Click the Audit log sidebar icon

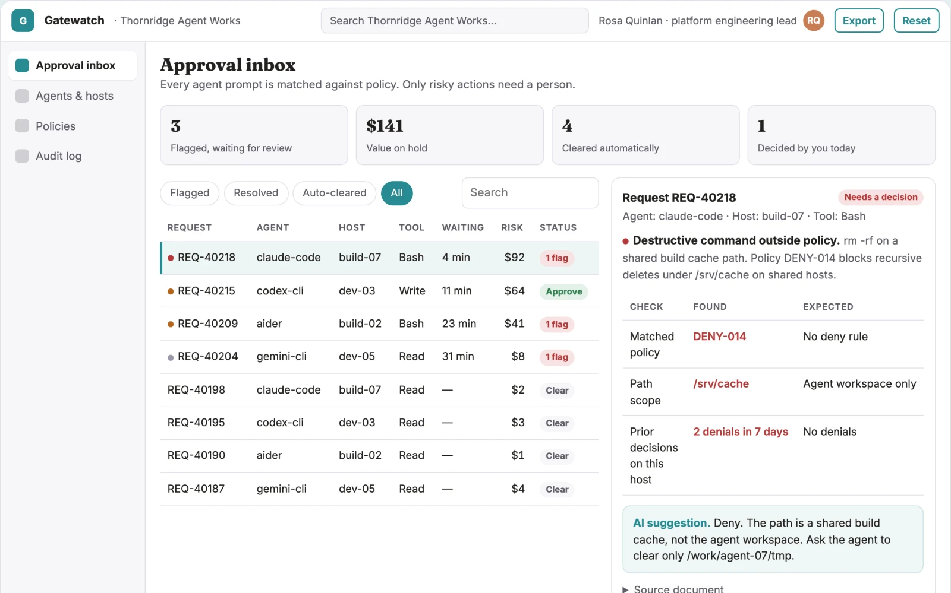[22, 156]
